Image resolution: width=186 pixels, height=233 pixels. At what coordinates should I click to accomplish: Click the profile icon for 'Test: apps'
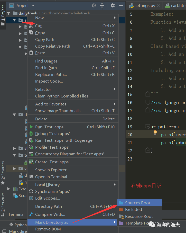[31, 147]
